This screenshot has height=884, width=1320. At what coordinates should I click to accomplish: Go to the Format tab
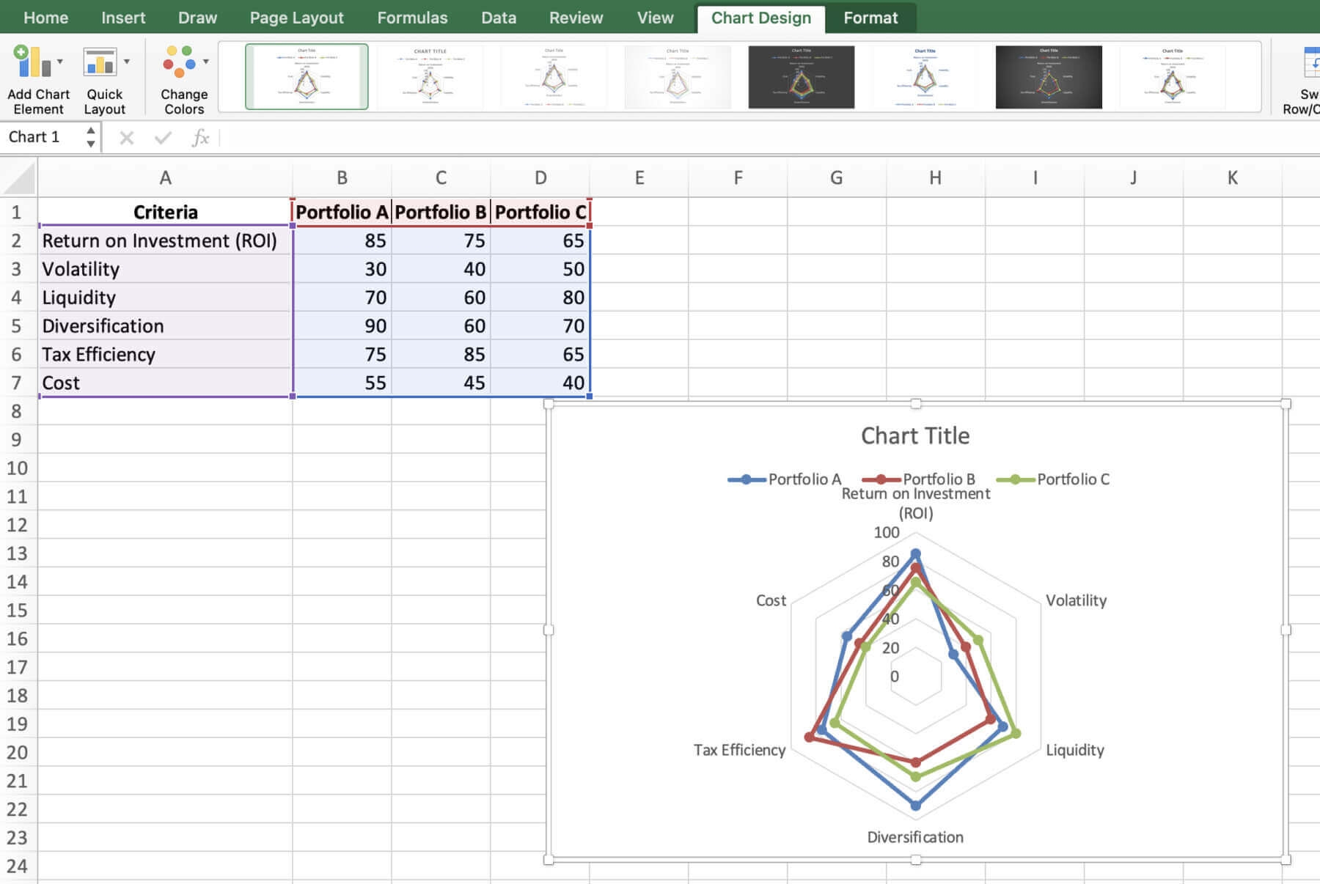point(870,18)
